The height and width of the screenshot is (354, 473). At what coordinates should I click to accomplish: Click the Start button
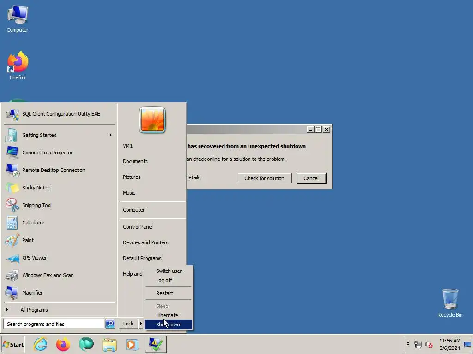13,344
